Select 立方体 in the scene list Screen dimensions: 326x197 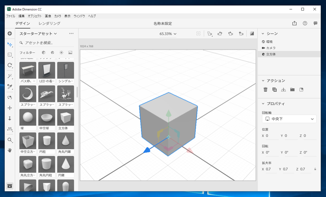pos(289,54)
